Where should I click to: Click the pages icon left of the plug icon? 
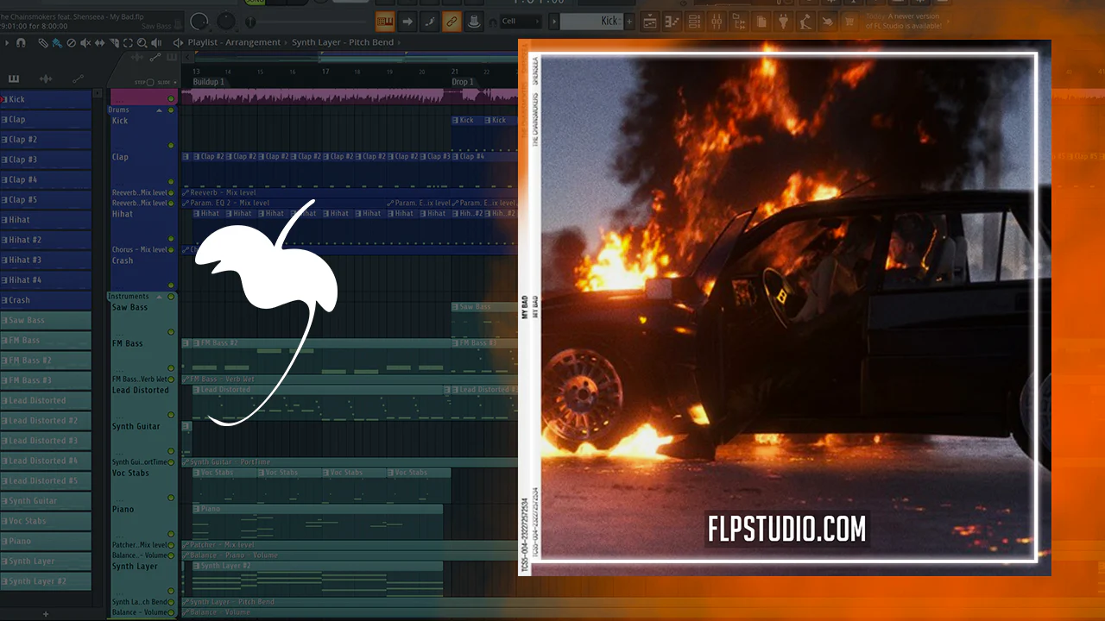coord(761,21)
